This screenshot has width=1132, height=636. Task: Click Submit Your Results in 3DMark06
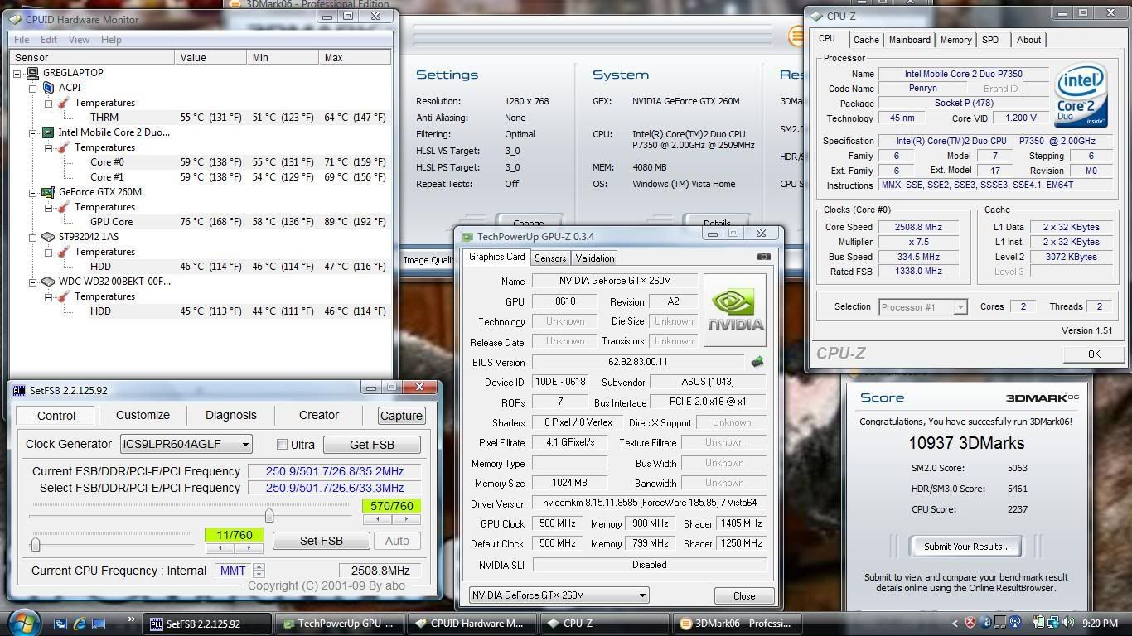point(966,547)
